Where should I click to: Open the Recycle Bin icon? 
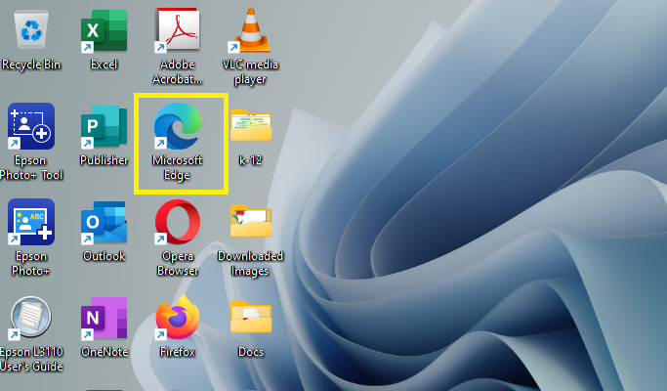[31, 30]
